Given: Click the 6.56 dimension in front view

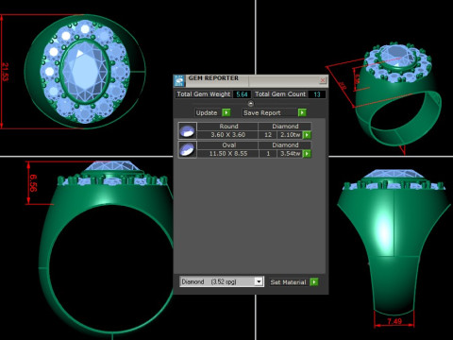Looking at the screenshot, I should coord(33,183).
